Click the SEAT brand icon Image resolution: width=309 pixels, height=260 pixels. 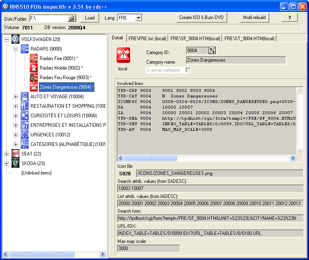coord(15,154)
